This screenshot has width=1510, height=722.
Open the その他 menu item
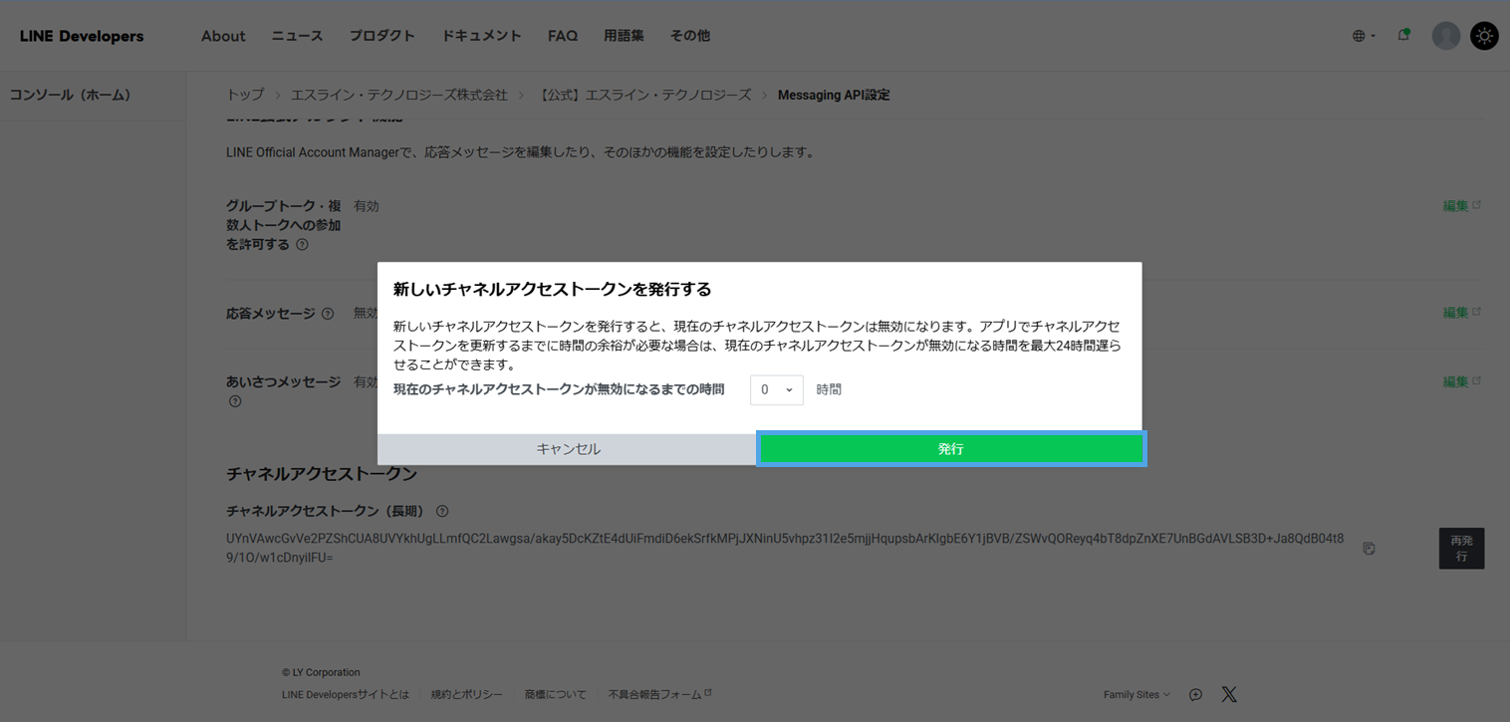[689, 36]
